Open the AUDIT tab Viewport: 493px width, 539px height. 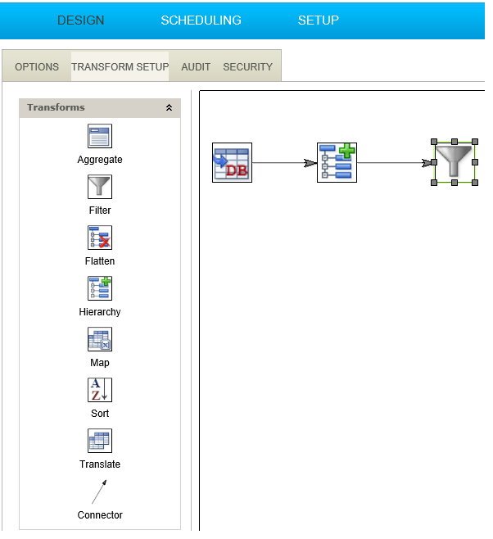196,67
